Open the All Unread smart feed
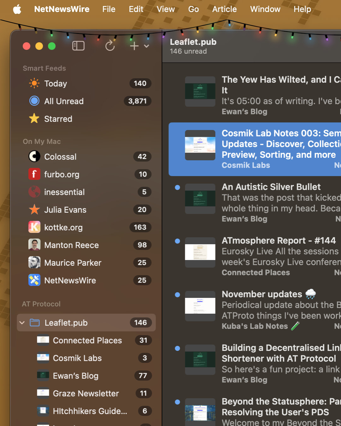The image size is (341, 426). (x=64, y=101)
